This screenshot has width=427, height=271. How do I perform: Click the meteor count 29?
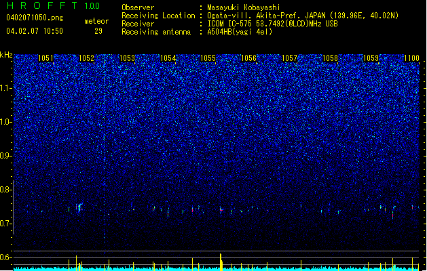point(98,31)
